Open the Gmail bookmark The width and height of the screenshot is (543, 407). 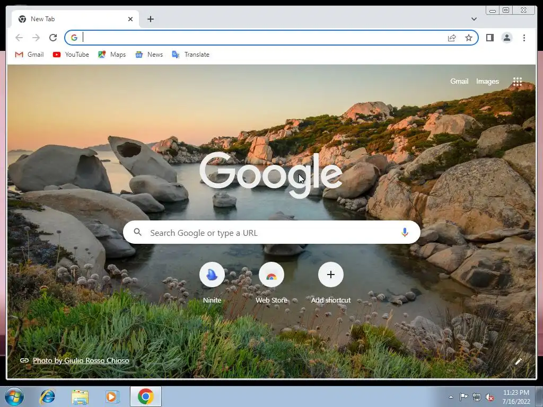tap(30, 55)
